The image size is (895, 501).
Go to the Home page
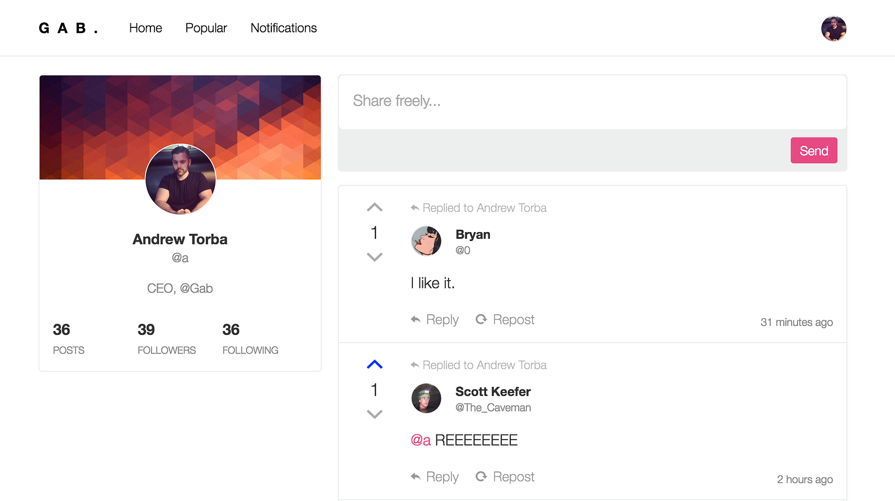(145, 28)
